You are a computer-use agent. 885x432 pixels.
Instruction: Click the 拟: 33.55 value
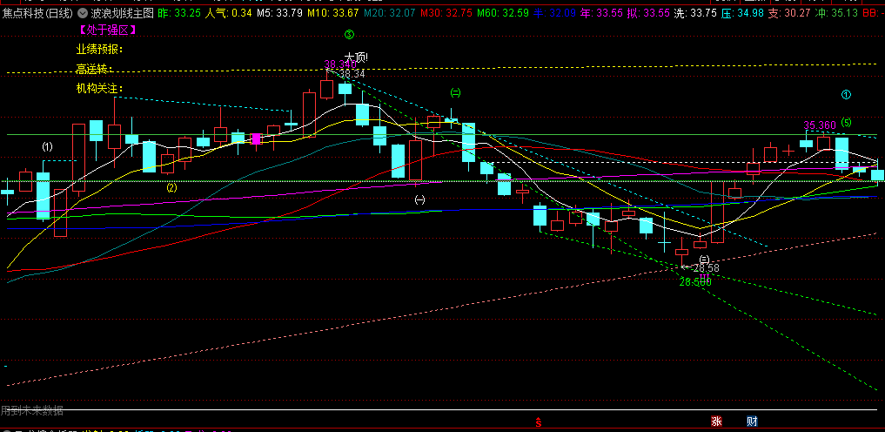pos(648,12)
